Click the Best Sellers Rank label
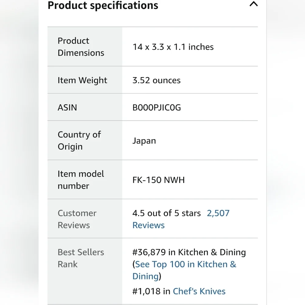 point(81,258)
